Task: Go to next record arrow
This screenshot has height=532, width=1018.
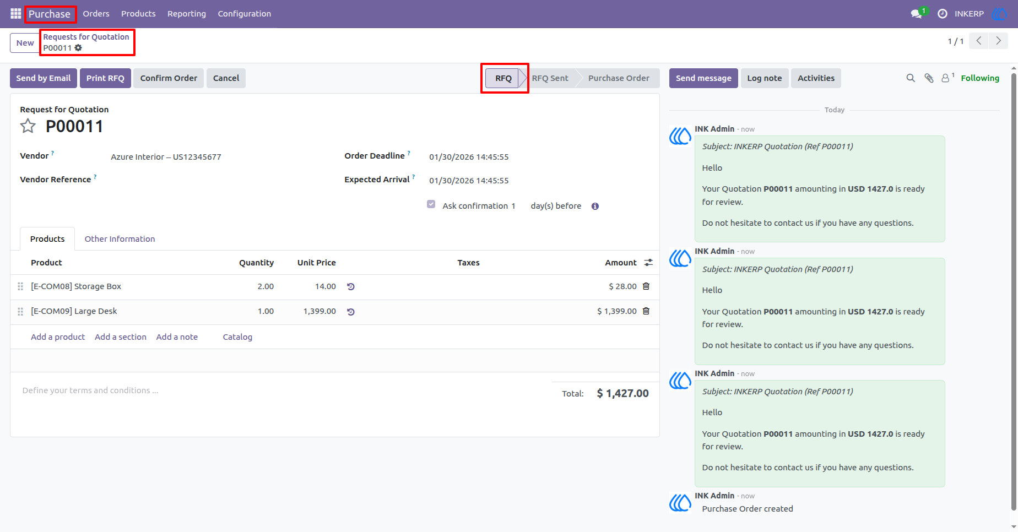Action: pos(998,41)
